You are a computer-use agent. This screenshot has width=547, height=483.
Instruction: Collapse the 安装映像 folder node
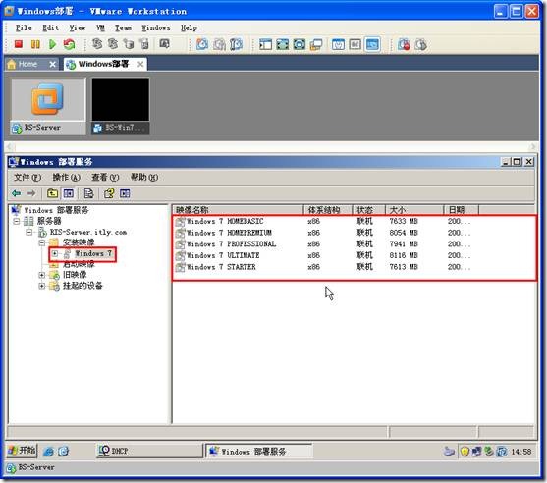pos(42,242)
